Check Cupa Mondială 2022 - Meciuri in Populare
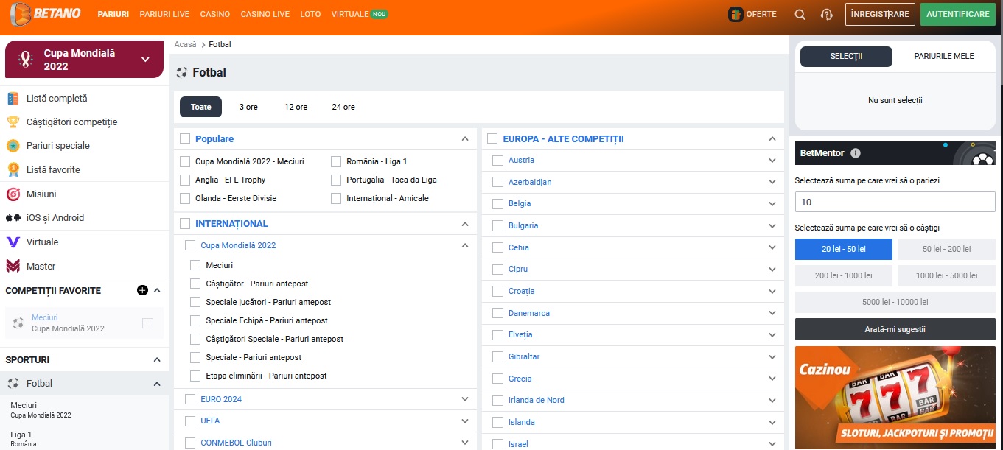1003x450 pixels. pos(185,161)
